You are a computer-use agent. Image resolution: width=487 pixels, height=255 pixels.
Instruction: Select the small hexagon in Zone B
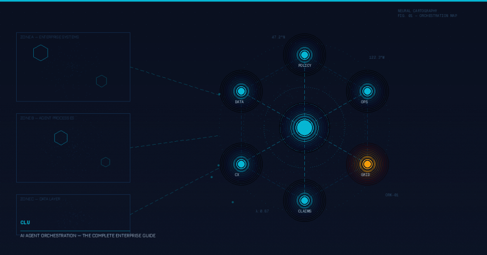tap(106, 162)
